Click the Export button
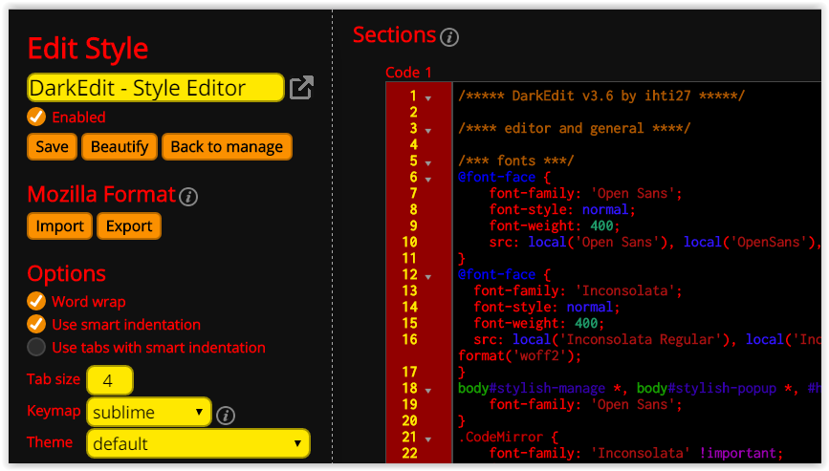The image size is (829, 471). point(129,226)
